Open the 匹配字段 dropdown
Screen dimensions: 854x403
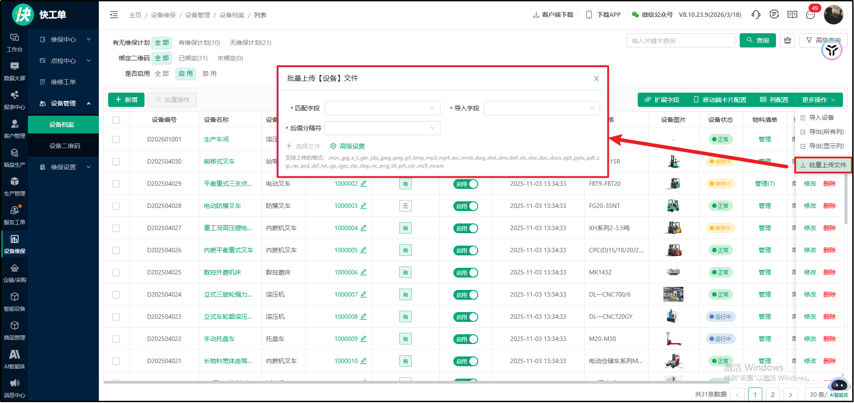(x=382, y=108)
